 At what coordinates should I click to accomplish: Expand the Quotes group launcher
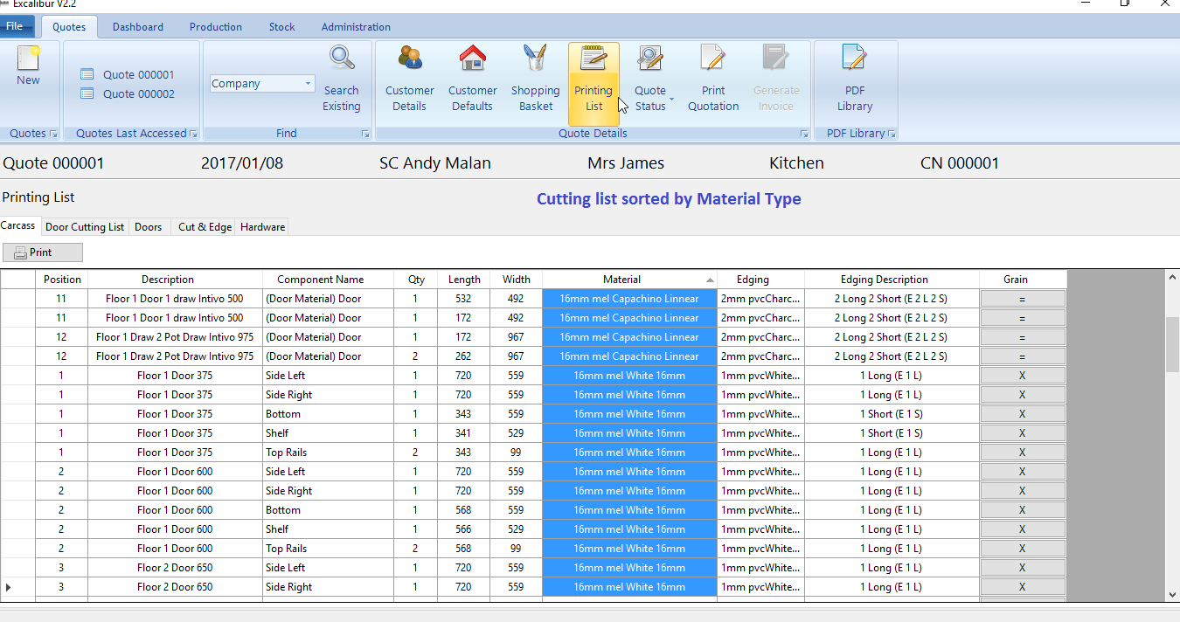coord(53,134)
